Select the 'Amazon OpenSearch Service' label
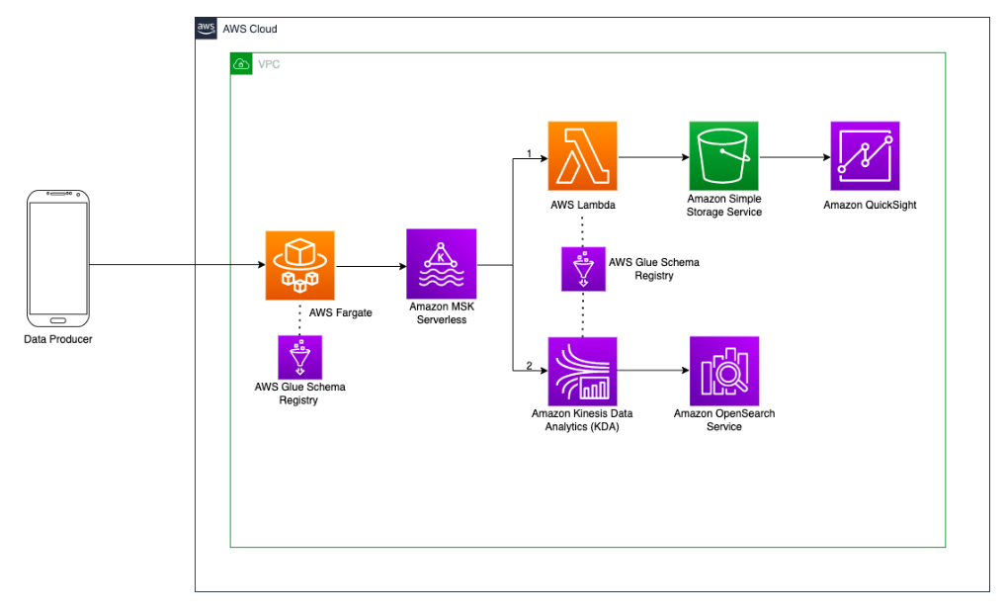Screen dimensions: 1006x614 pyautogui.click(x=724, y=420)
